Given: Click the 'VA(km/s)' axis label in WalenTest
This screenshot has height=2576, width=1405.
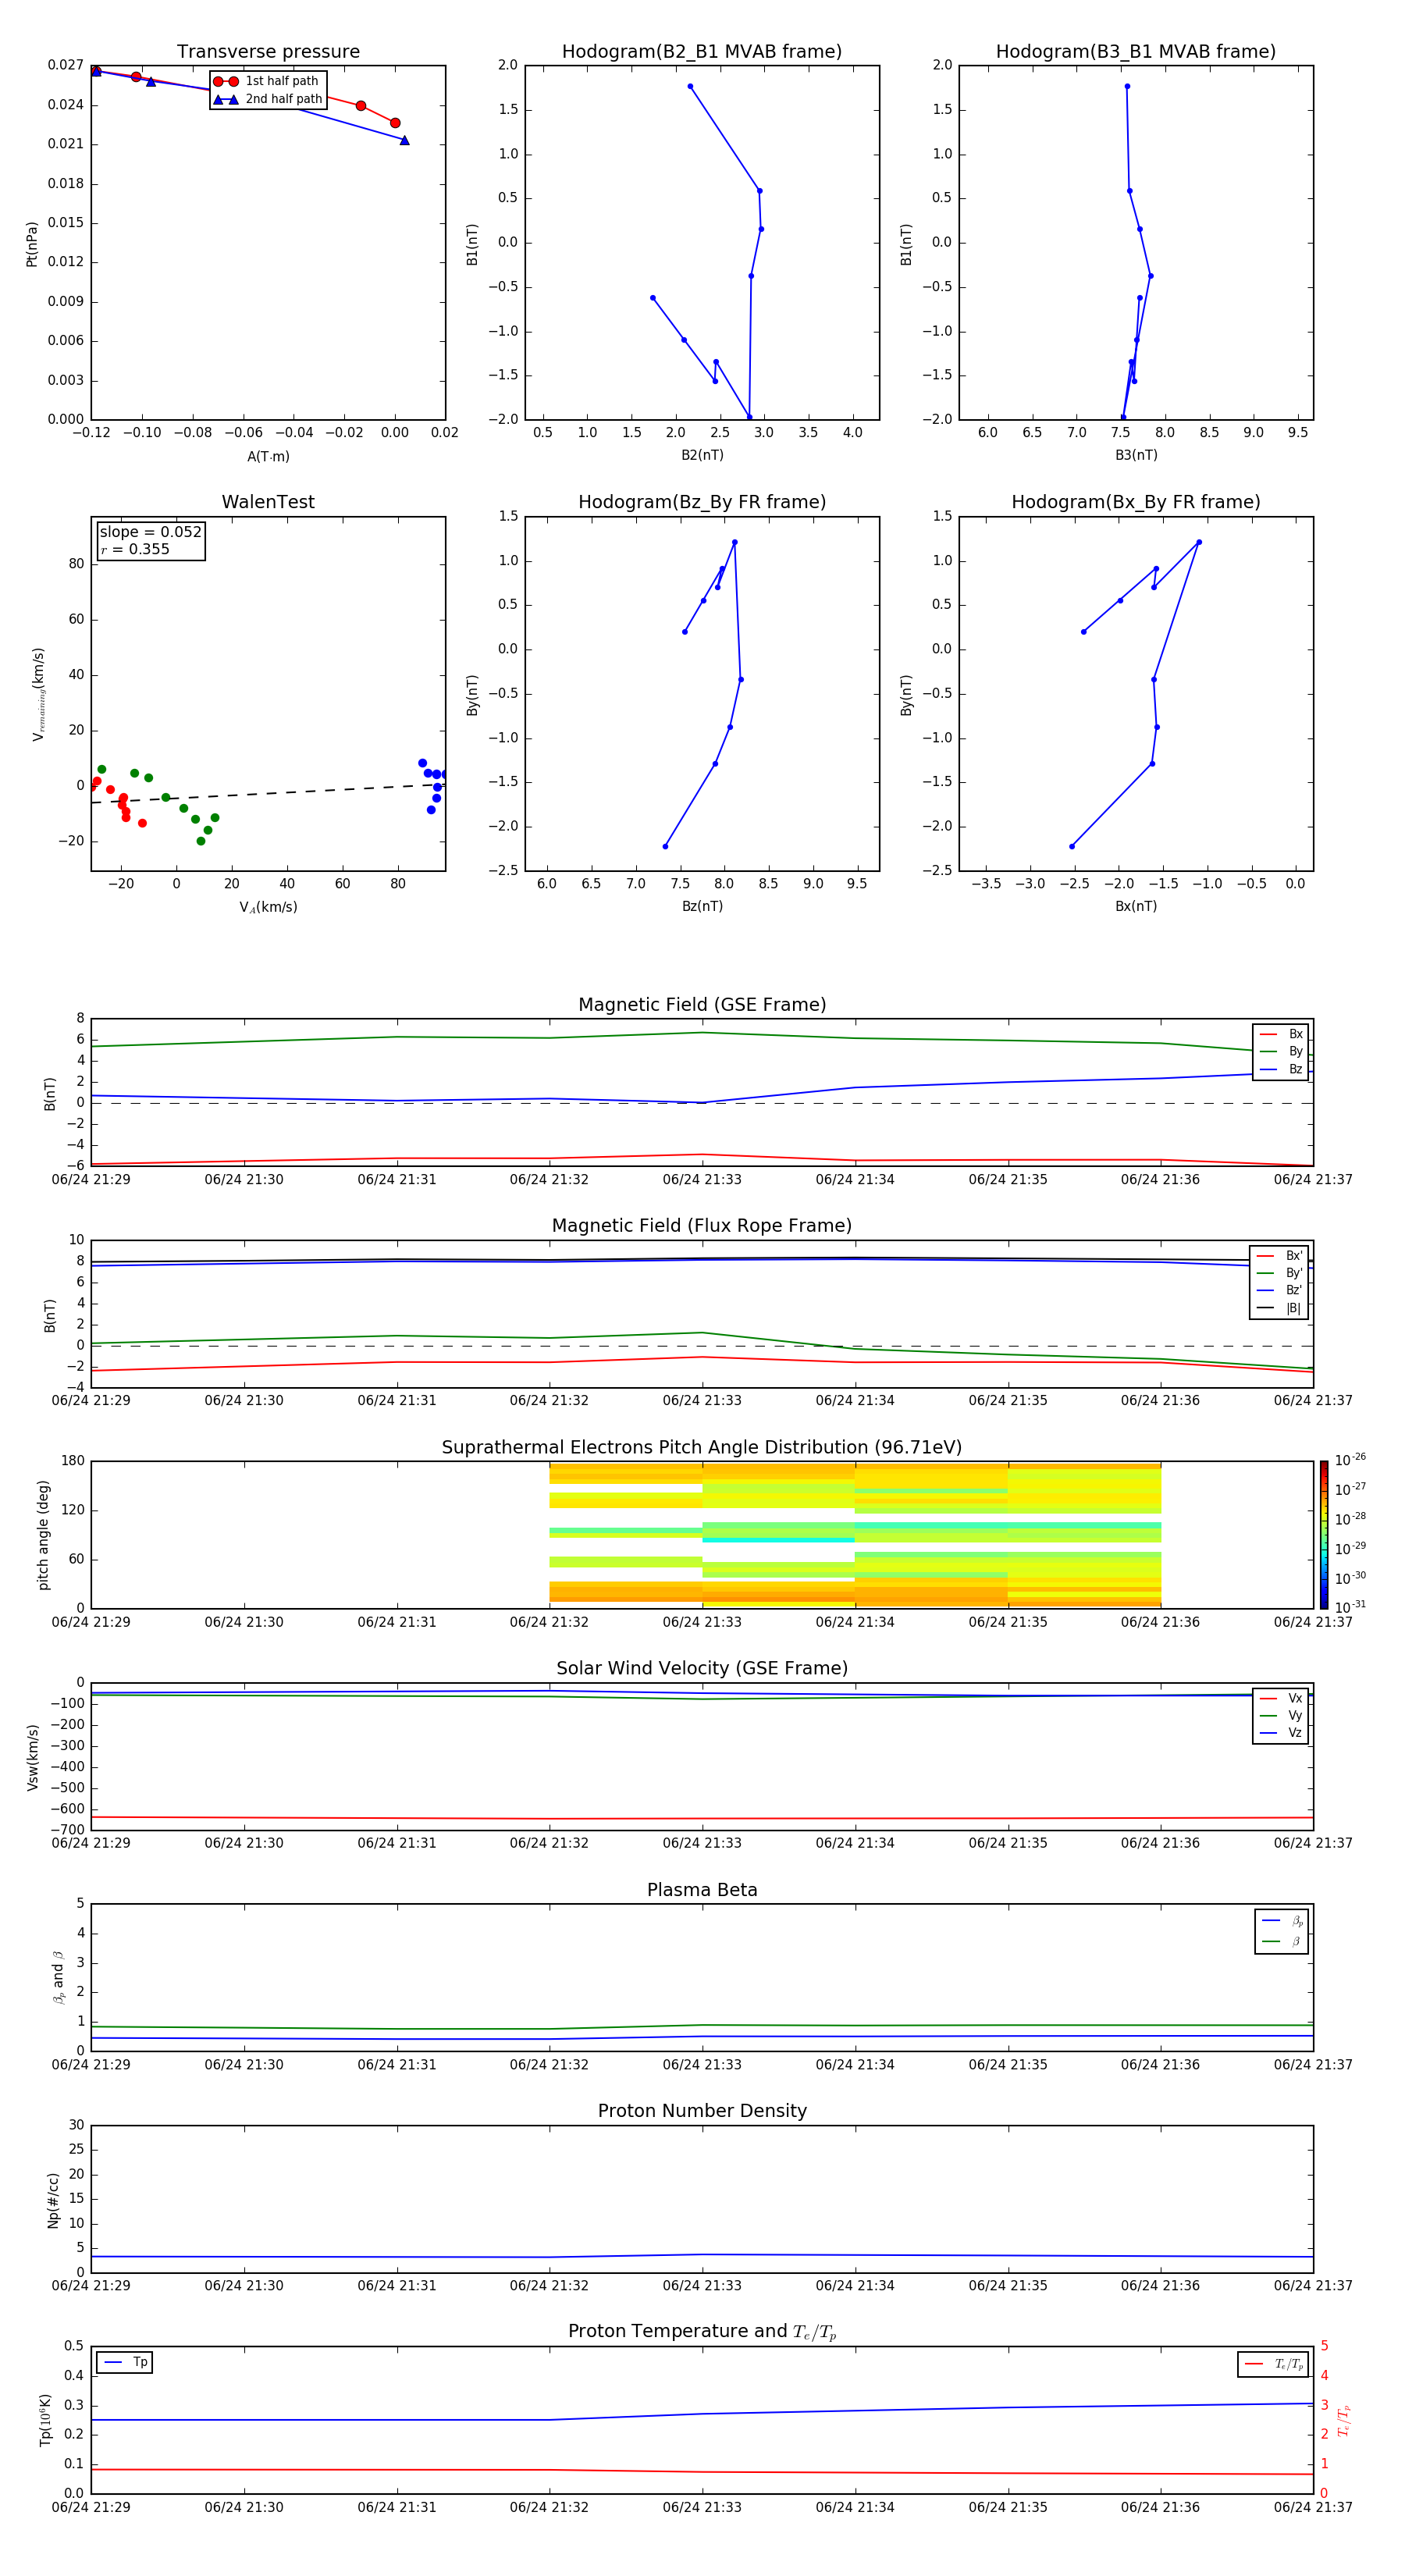Looking at the screenshot, I should point(268,907).
